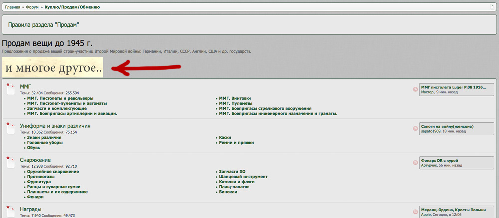Open latest topic Медали, Ордена, Кресты Польши
The height and width of the screenshot is (218, 499).
point(453,210)
